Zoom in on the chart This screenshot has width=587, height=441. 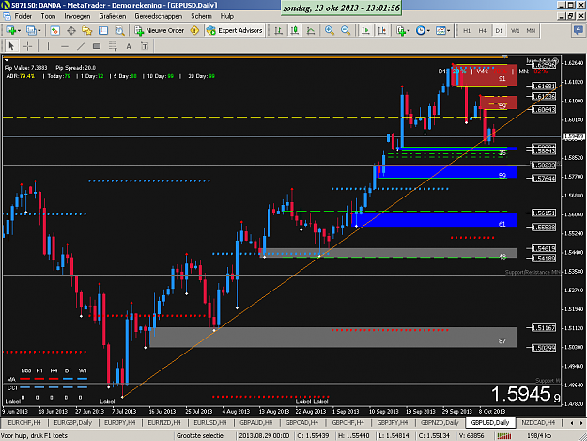pyautogui.click(x=330, y=30)
